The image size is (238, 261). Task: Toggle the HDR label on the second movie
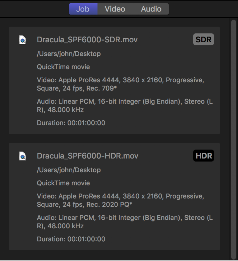(x=203, y=156)
